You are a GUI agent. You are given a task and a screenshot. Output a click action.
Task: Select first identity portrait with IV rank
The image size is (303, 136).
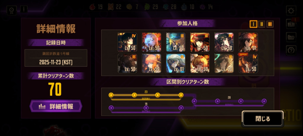[x=127, y=42]
